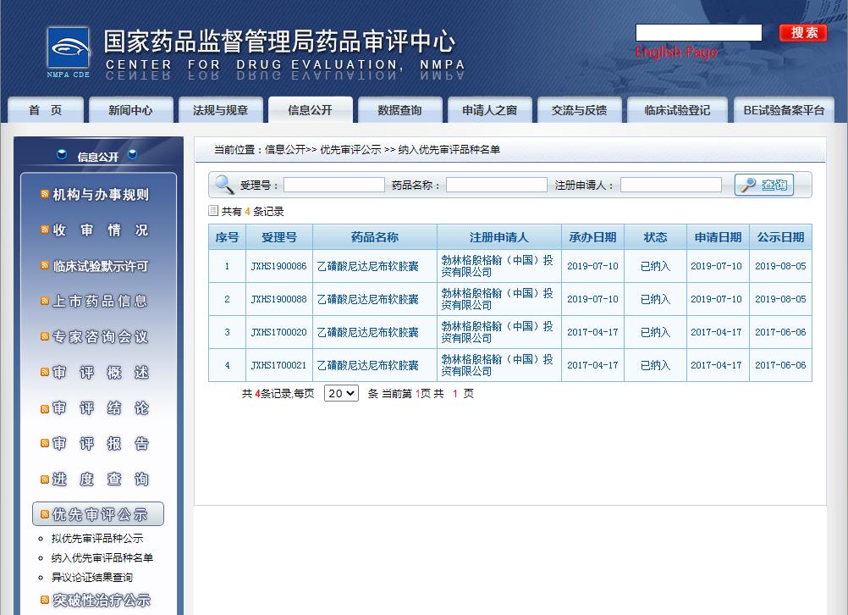Open the records-per-page dropdown showing 20

tap(341, 393)
